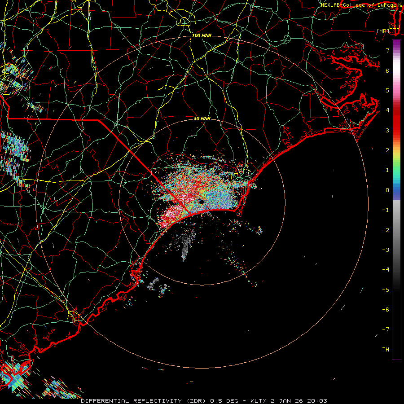Click the -7 dB scale value

(x=386, y=329)
